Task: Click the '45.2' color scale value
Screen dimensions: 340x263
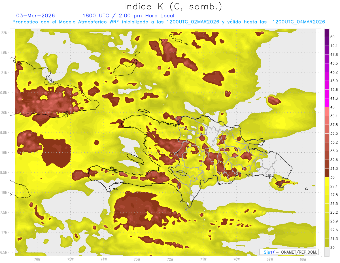Action: (334, 72)
